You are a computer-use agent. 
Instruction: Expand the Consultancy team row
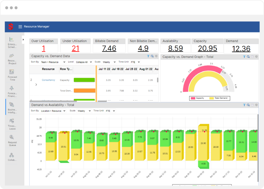pos(36,85)
